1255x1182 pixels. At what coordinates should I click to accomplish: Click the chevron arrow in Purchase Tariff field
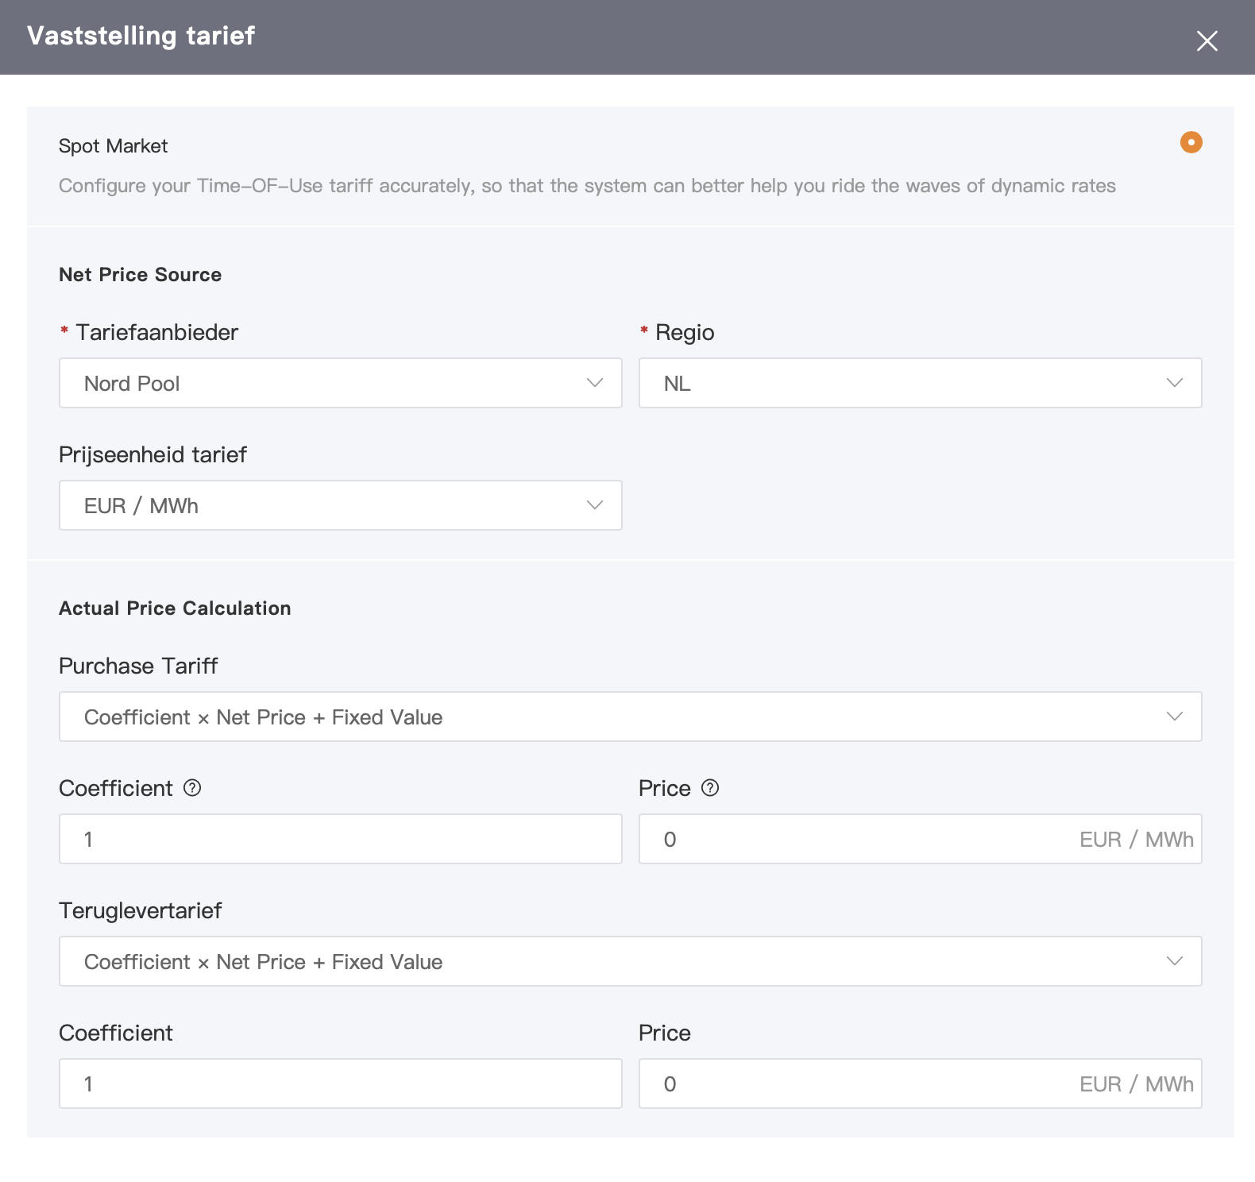[1175, 717]
